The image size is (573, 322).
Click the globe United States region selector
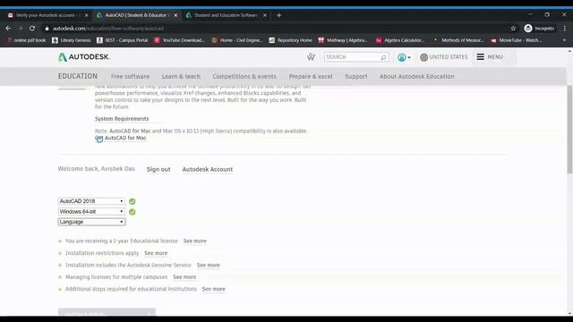(x=444, y=57)
